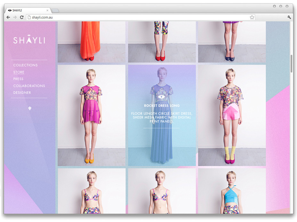Open the Collections page
Screen dimensions: 297x222
[25, 65]
